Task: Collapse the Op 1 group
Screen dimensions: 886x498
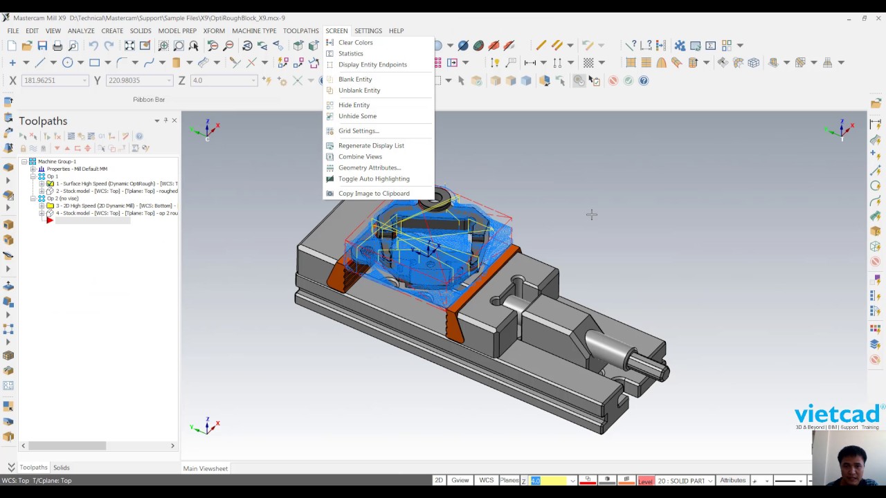Action: point(33,176)
